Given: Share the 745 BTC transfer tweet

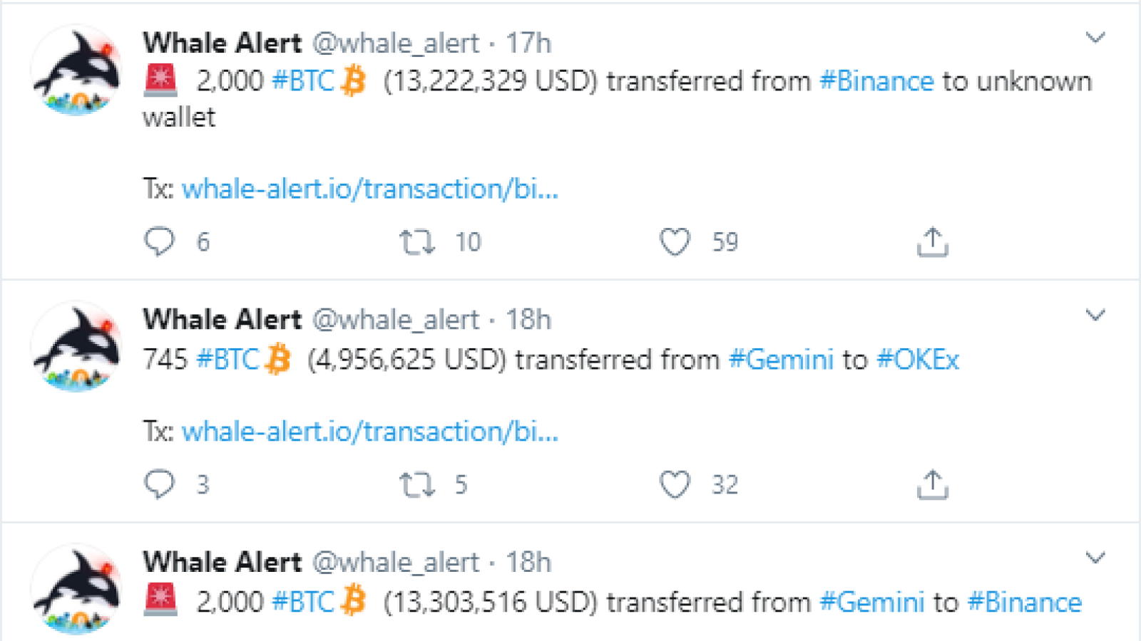Looking at the screenshot, I should pyautogui.click(x=932, y=484).
